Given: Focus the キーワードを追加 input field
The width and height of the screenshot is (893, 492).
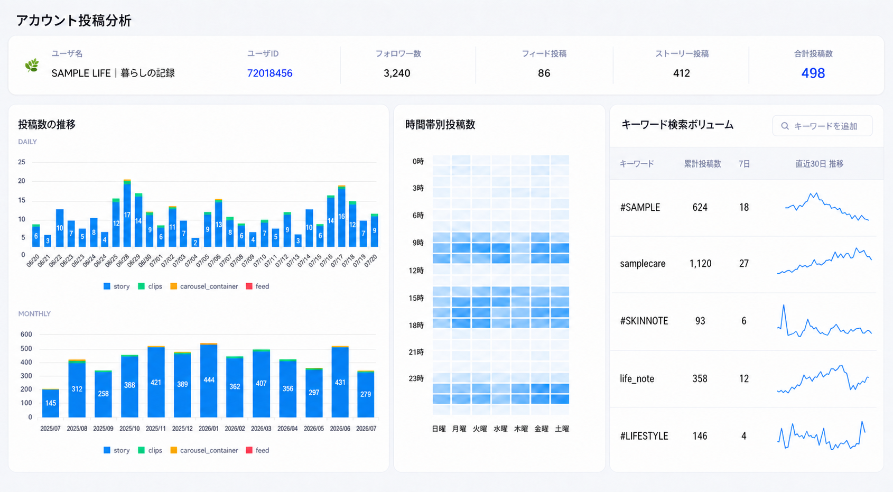Looking at the screenshot, I should [x=822, y=126].
